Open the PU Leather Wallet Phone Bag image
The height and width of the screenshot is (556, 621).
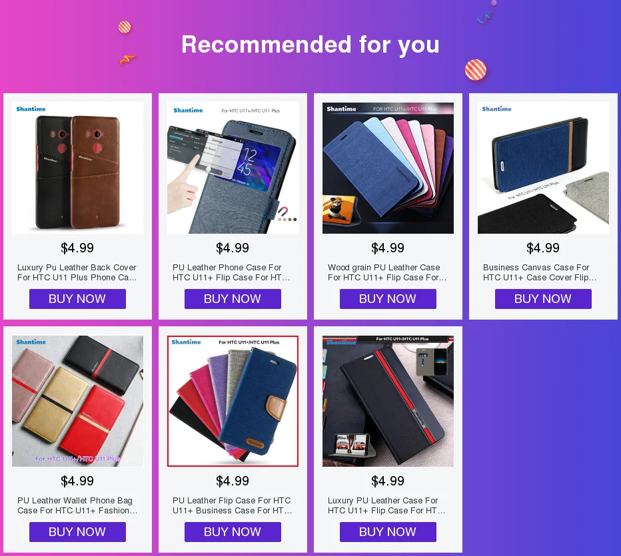77,401
